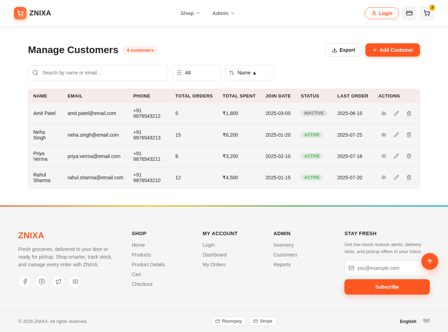448x332 pixels.
Task: Open the YouTube social icon in footer
Action: (x=75, y=282)
